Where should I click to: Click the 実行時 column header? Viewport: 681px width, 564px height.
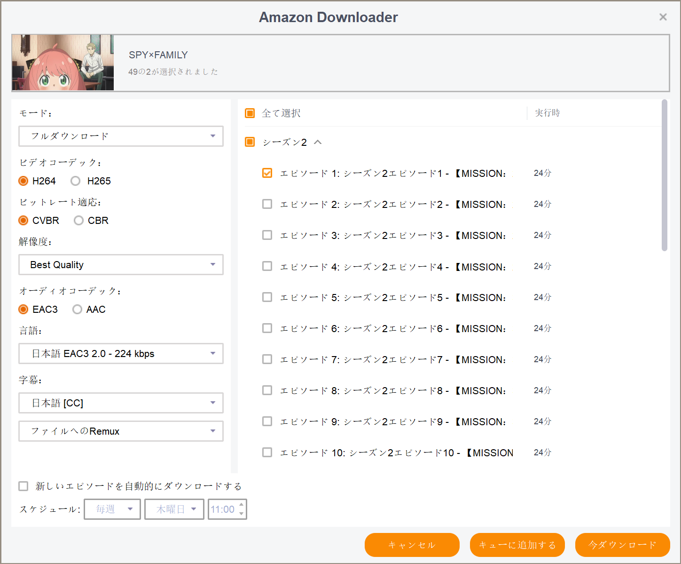pos(548,113)
